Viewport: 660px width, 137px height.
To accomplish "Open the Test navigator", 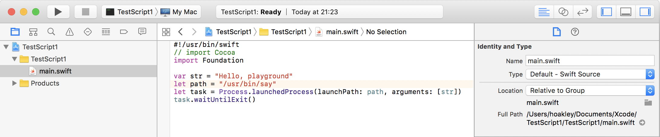I will 88,32.
